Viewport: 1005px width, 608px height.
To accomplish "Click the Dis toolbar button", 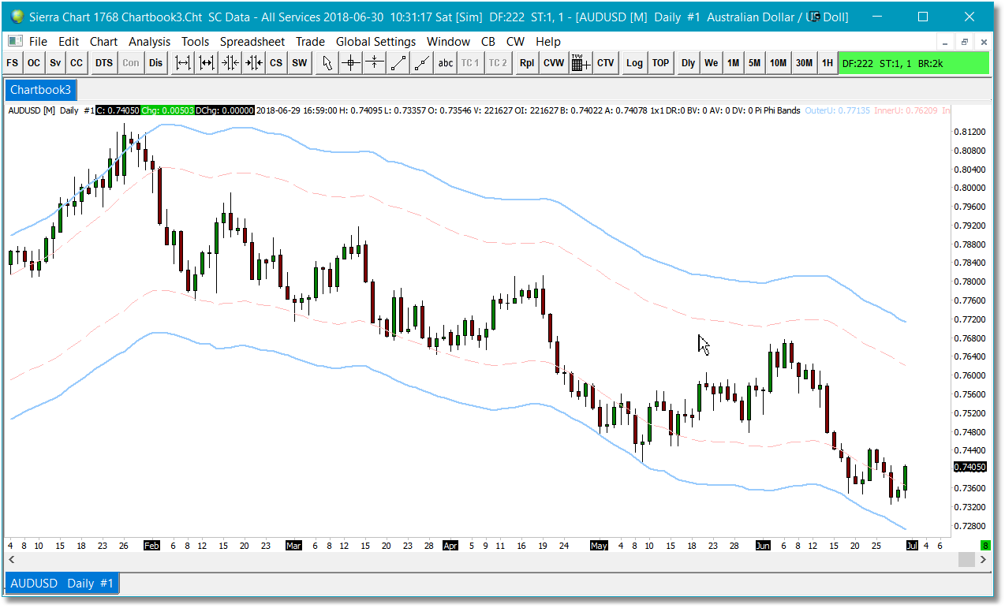I will (156, 63).
